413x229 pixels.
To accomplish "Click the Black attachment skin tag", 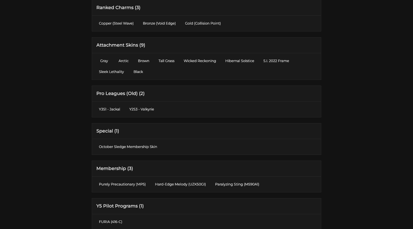I will (x=138, y=72).
